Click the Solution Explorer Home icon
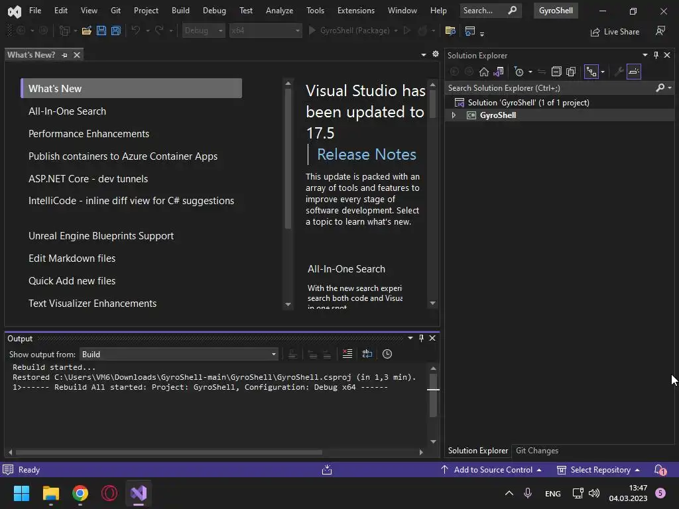 (x=483, y=72)
